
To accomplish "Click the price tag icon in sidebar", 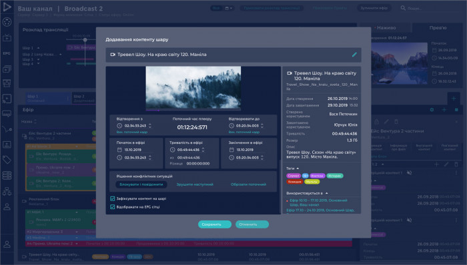I will (7, 160).
